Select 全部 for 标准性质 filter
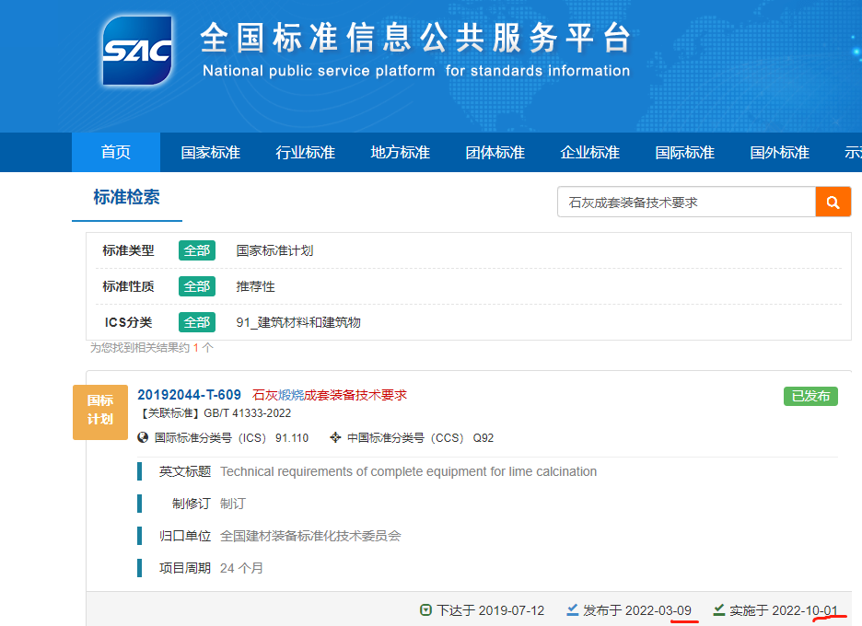862x626 pixels. click(196, 286)
